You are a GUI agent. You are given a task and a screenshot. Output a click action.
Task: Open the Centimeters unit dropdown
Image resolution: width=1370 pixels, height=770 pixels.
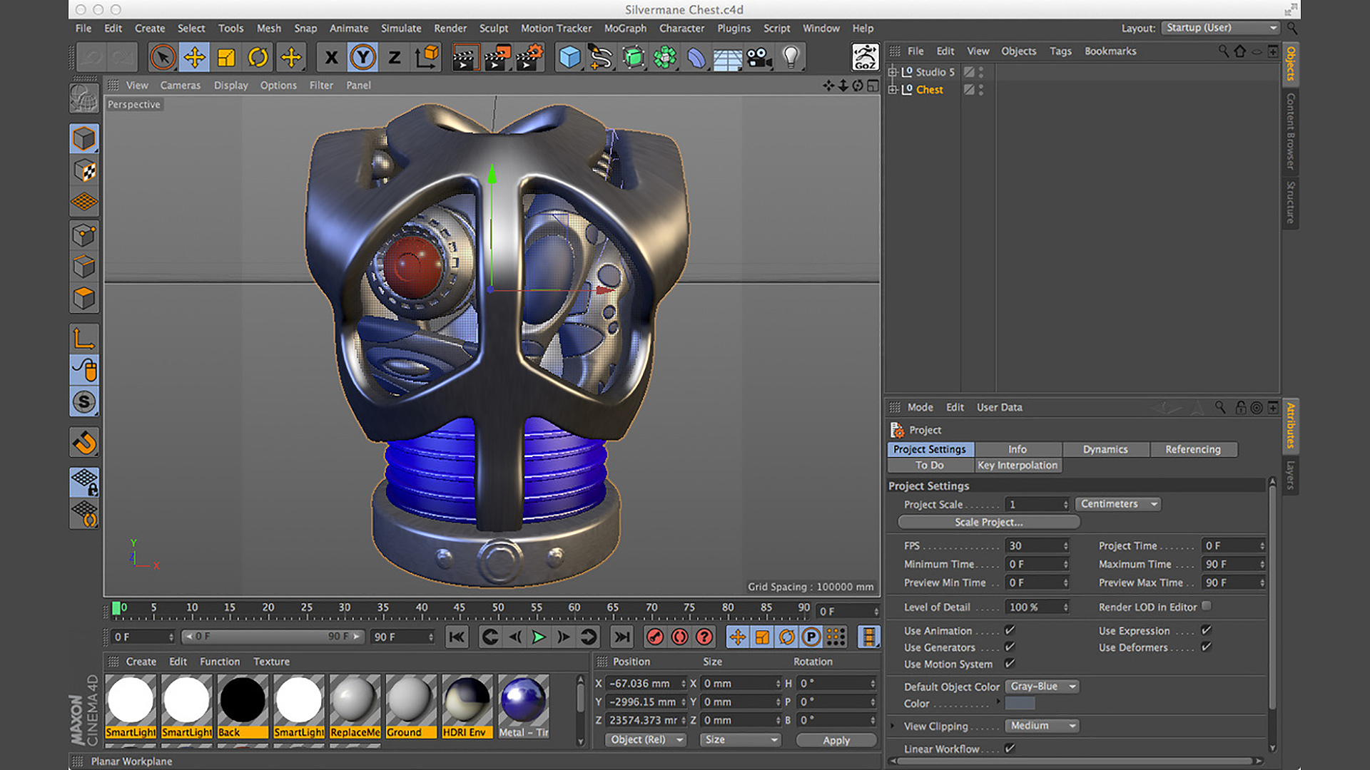[x=1117, y=504]
